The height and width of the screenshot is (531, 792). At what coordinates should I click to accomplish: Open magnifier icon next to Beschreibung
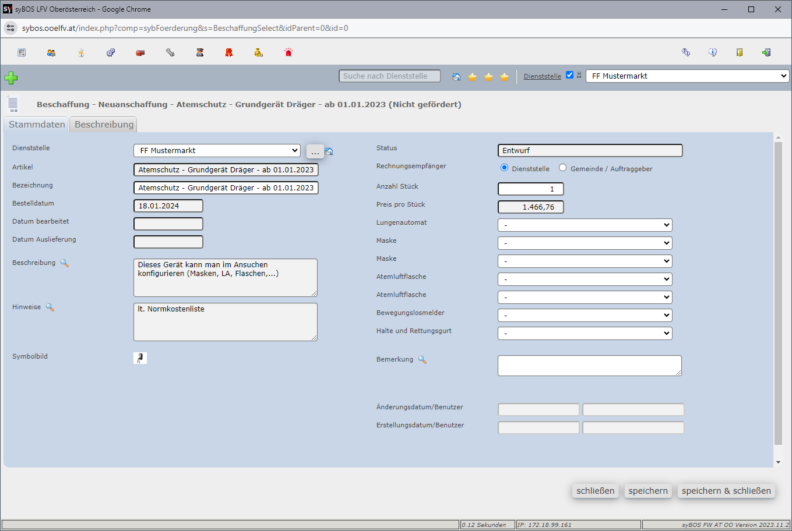coord(65,263)
